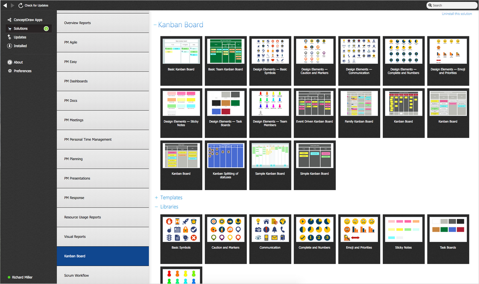Expand the Templates section
Viewport: 479px width, 284px height.
click(x=156, y=198)
